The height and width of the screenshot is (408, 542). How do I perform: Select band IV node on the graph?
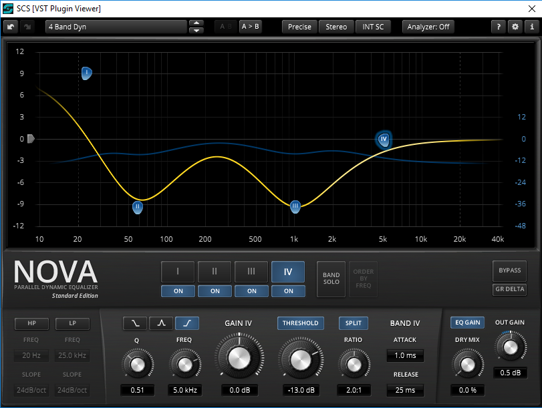point(384,140)
